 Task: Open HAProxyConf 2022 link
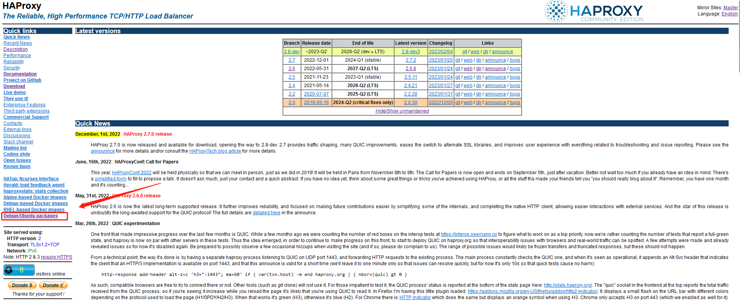[x=132, y=173]
